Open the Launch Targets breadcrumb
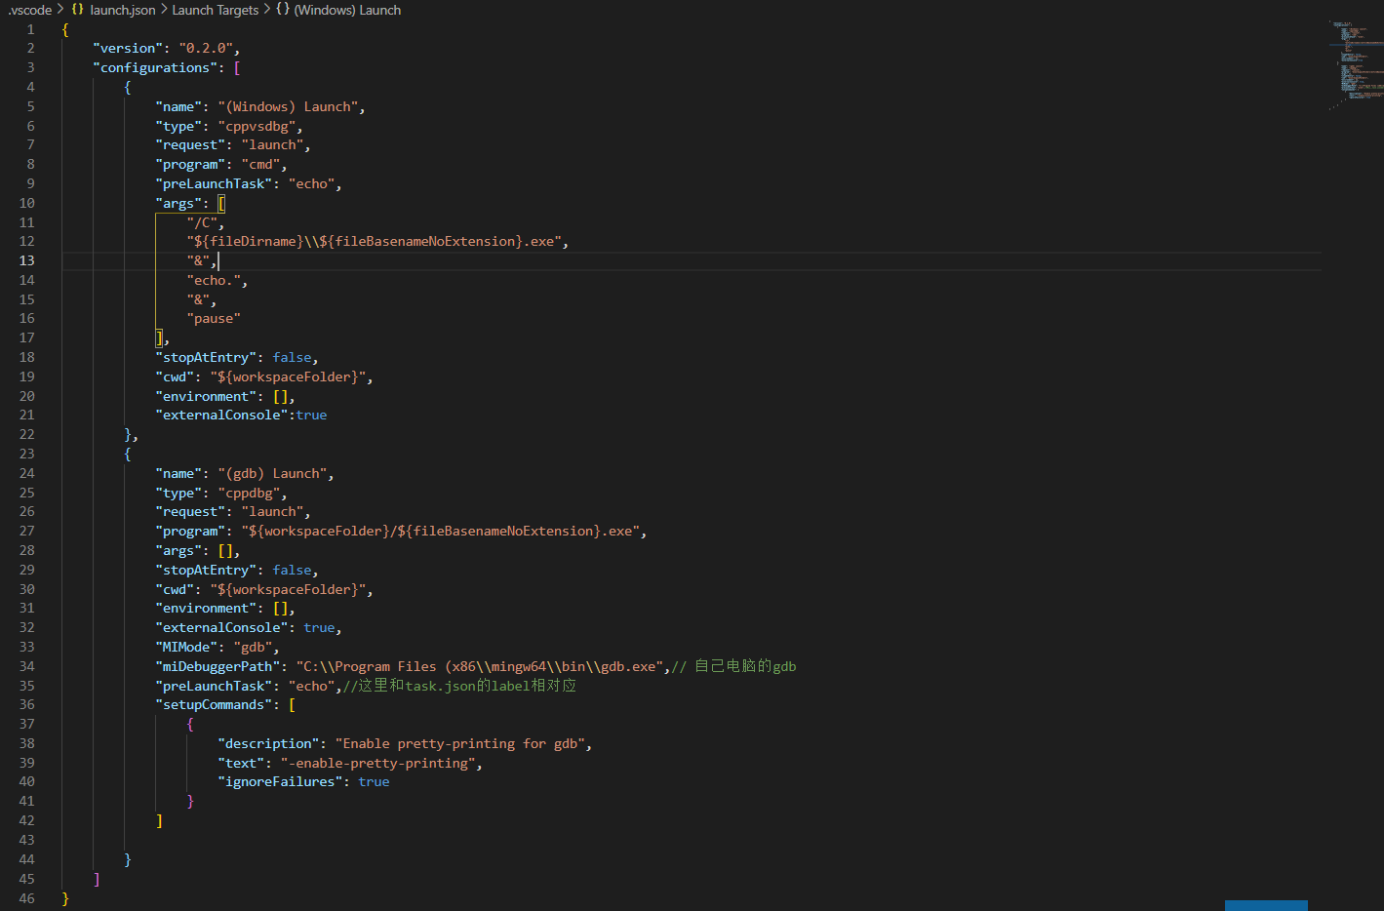 (x=216, y=10)
